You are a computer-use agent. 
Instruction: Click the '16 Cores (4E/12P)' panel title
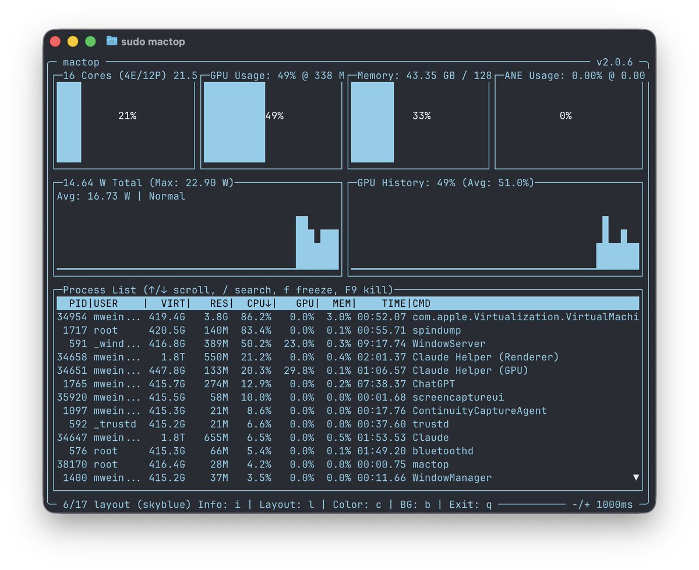click(x=130, y=76)
